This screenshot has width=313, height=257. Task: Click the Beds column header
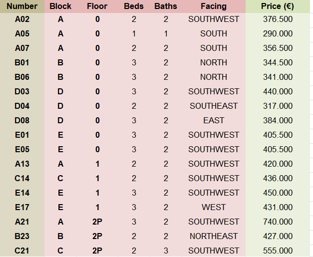point(134,6)
